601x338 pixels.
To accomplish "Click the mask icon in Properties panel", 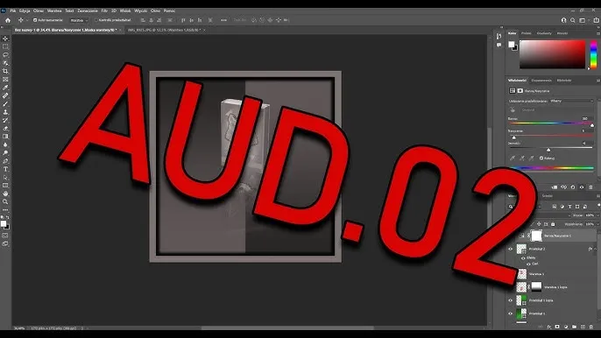I will tap(520, 91).
